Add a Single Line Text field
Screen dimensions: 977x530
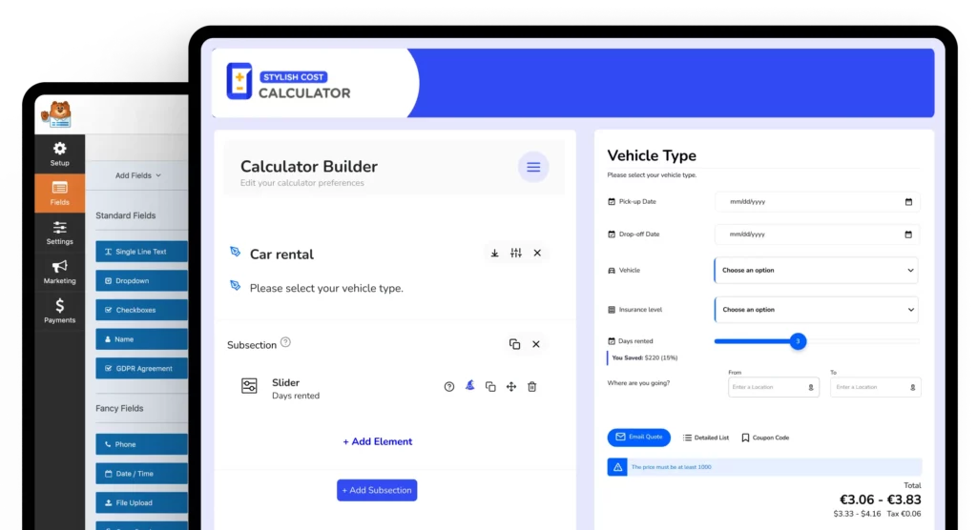click(141, 252)
